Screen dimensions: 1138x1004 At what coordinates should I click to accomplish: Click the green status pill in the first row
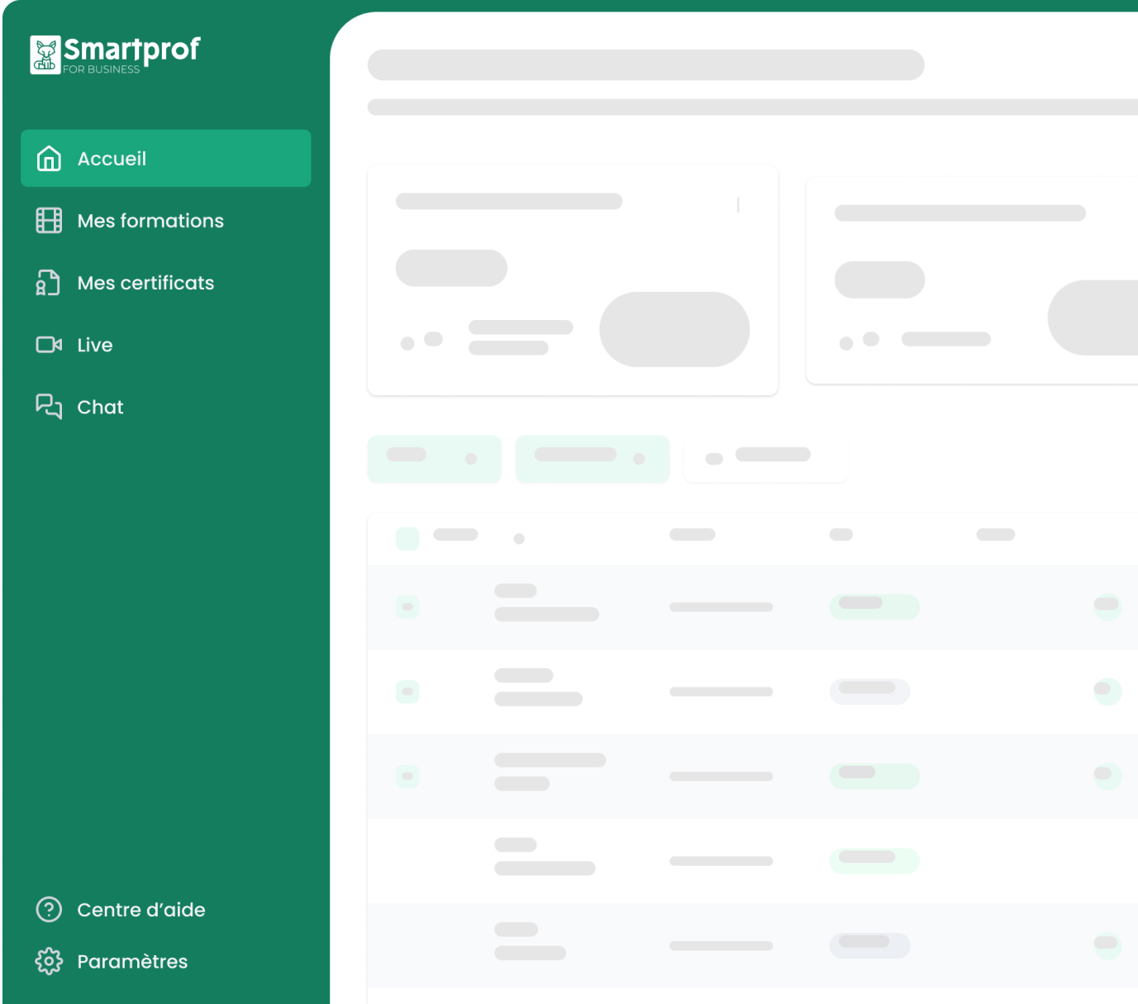[x=874, y=605]
